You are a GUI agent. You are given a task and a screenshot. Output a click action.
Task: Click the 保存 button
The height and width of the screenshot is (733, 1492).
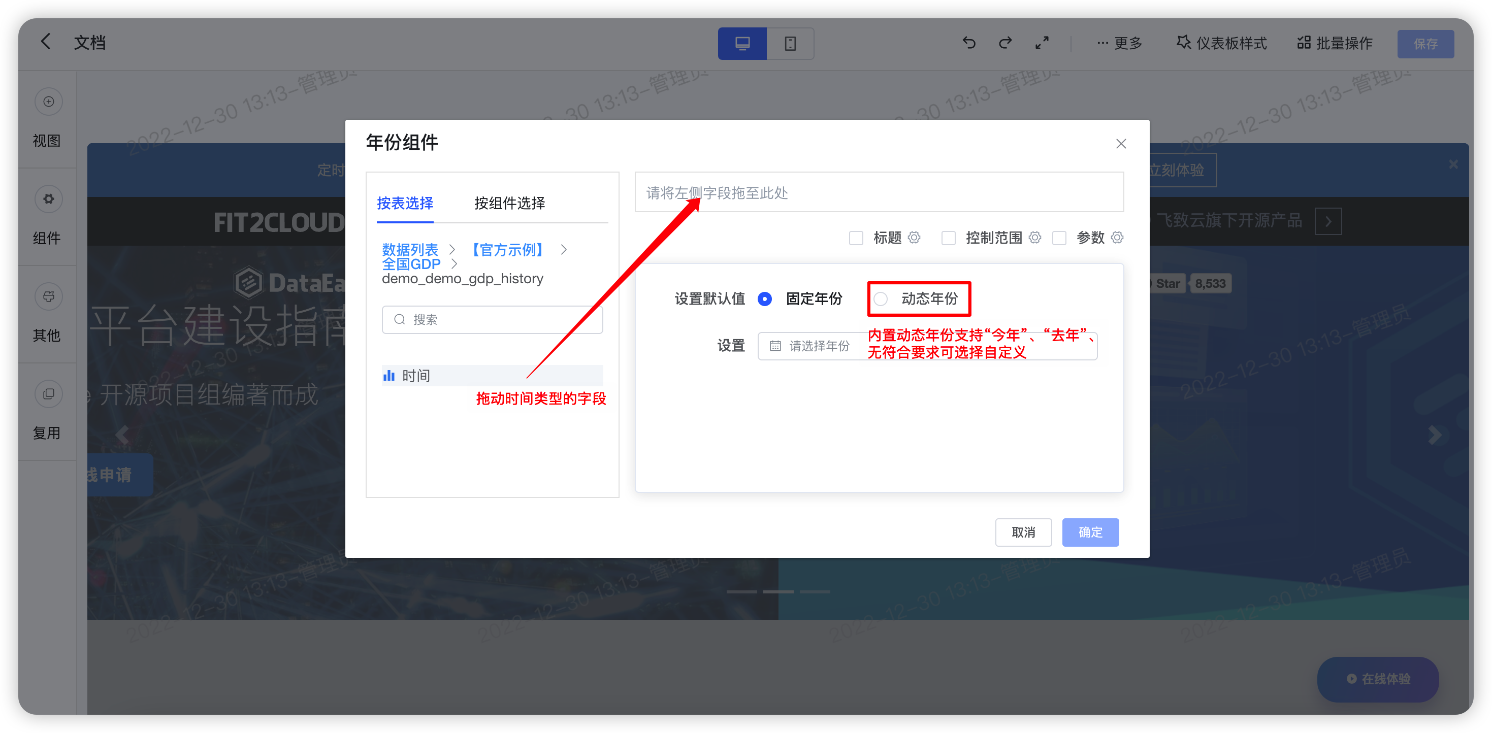[1425, 44]
